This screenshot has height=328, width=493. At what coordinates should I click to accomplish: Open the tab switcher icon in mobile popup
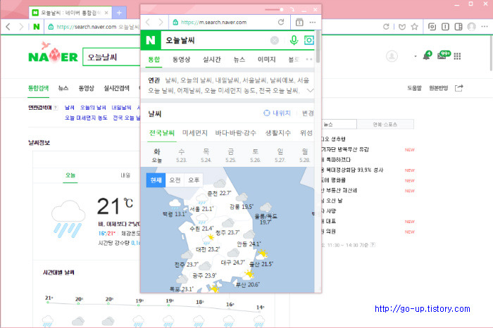point(299,22)
